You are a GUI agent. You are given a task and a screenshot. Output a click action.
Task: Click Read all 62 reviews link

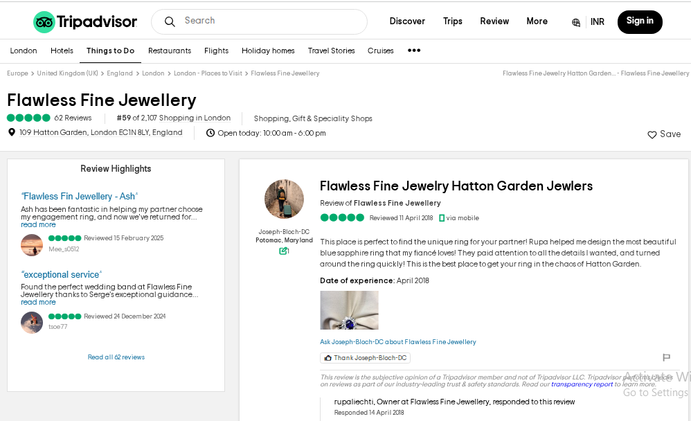(116, 357)
